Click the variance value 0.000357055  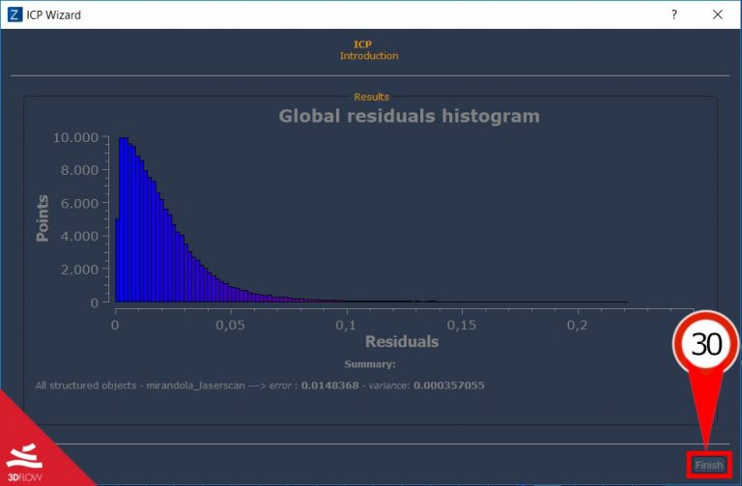point(448,385)
